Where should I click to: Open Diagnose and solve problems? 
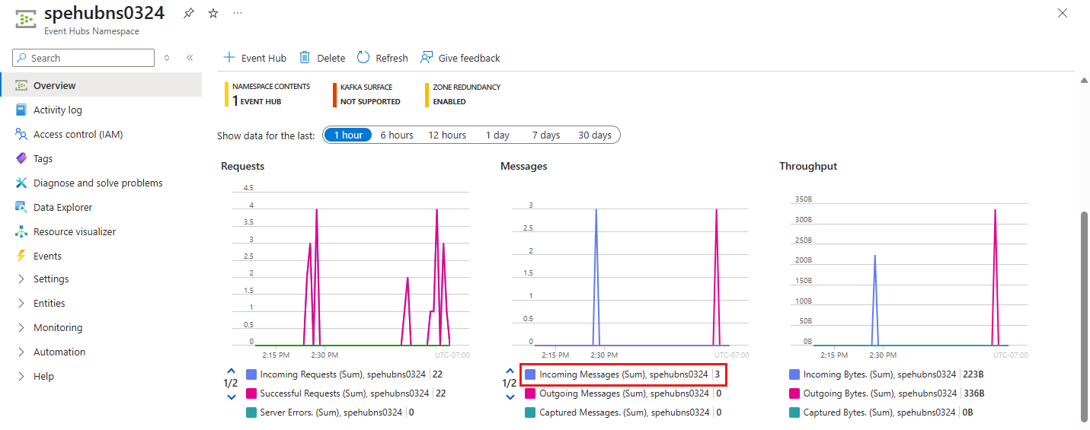97,183
